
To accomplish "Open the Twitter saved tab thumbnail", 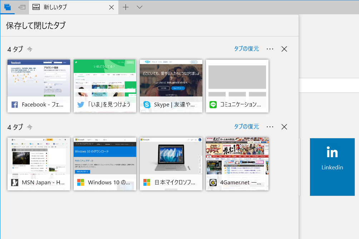I will pos(105,78).
